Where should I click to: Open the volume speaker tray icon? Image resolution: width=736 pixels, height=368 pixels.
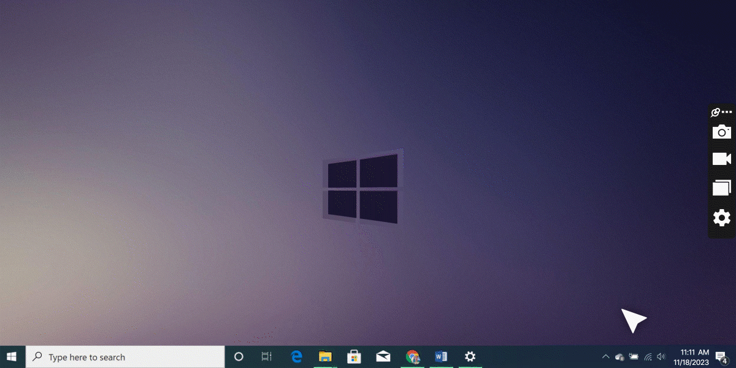[x=661, y=356]
